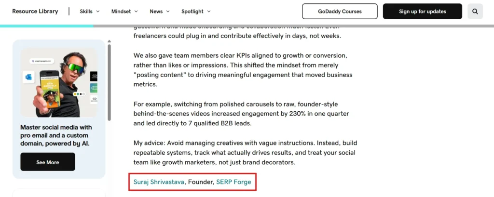
Task: Expand the Spotlight dropdown chevron
Action: pyautogui.click(x=208, y=12)
